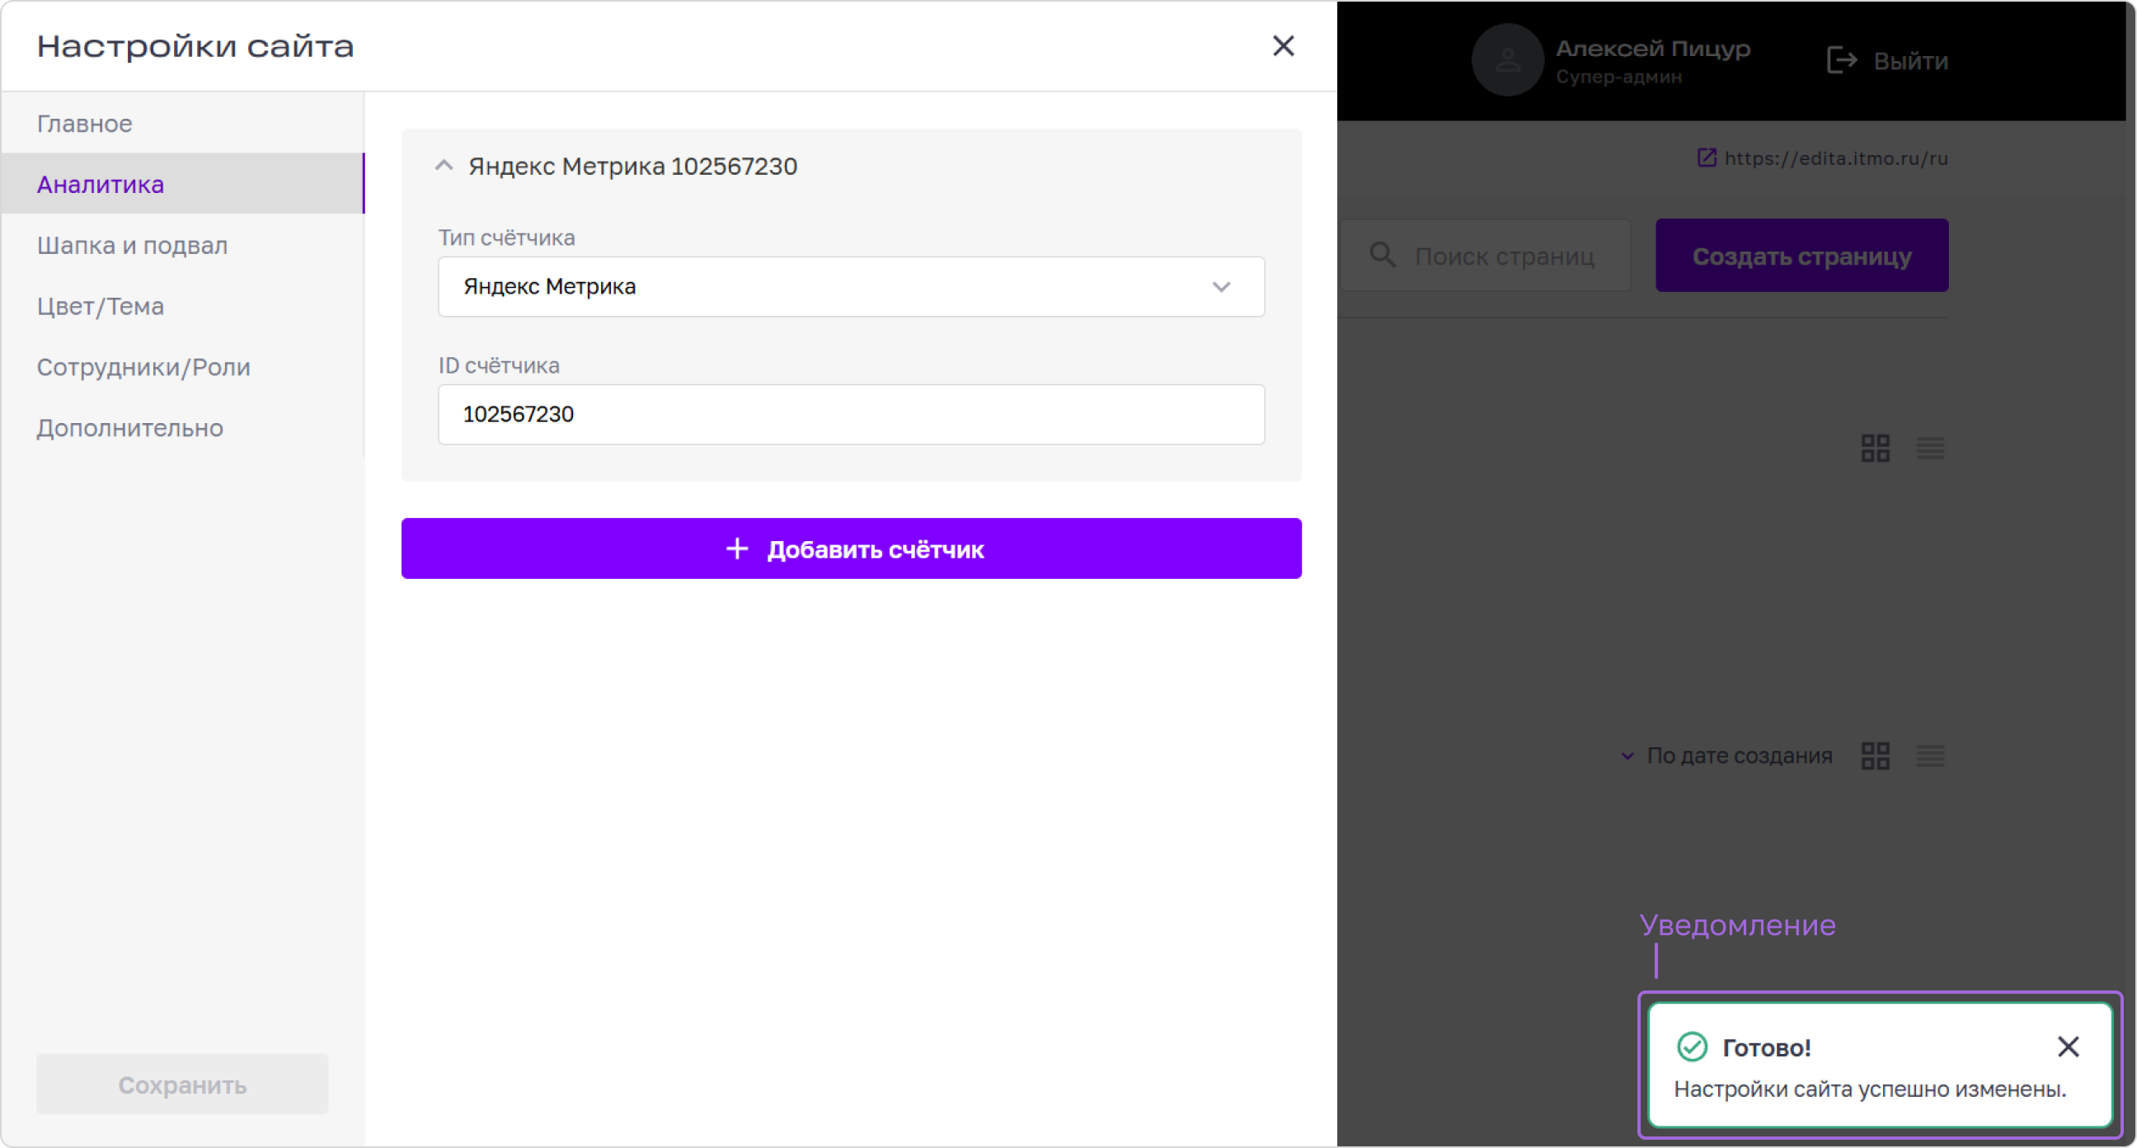The image size is (2137, 1148).
Task: Switch to list view in upper section
Action: pyautogui.click(x=1930, y=449)
